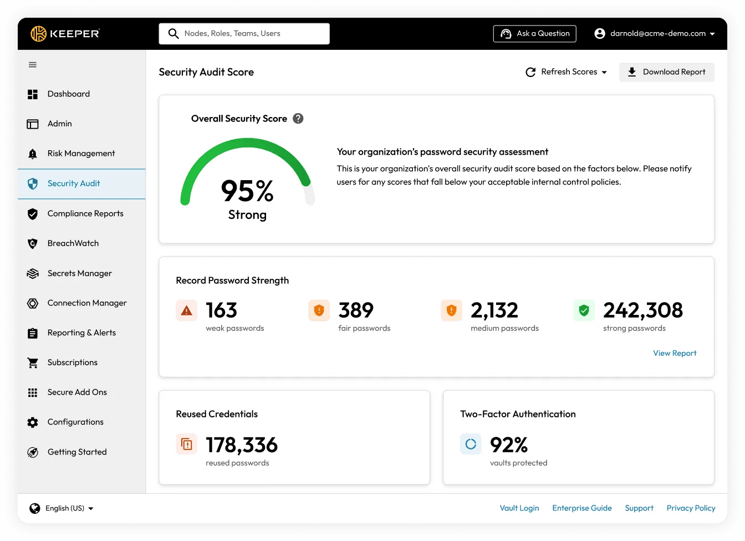The width and height of the screenshot is (745, 541).
Task: Click the 92% vaults protected value
Action: click(x=509, y=445)
